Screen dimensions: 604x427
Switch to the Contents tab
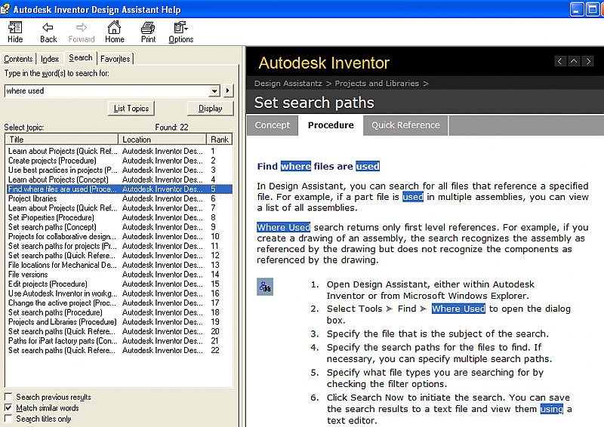pyautogui.click(x=18, y=59)
